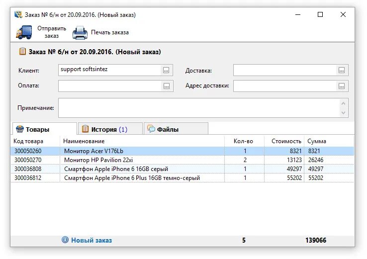The height and width of the screenshot is (259, 367).
Task: Maximize the order window
Action: (x=320, y=14)
